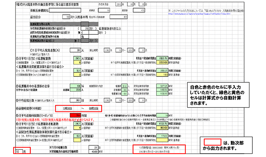The image size is (266, 157).
Task: Select green cell 0.3 夜間看護補助者配置数
Action: [x=77, y=136]
